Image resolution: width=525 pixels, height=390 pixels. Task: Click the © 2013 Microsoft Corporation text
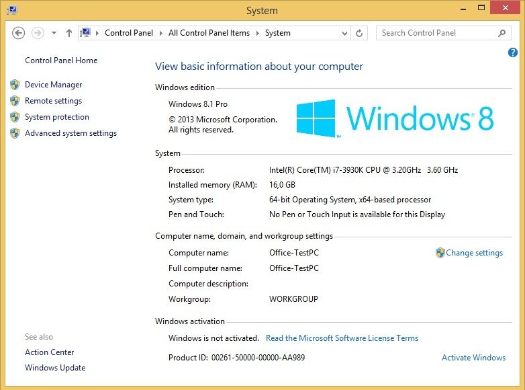[223, 120]
